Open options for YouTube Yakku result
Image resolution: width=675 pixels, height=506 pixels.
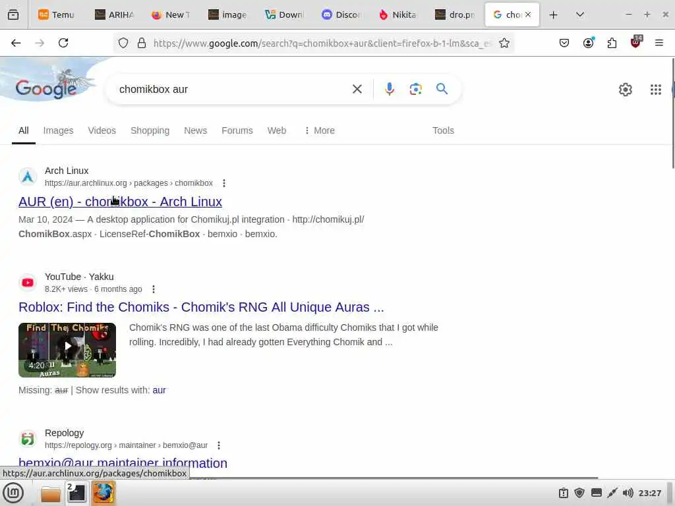pyautogui.click(x=153, y=289)
